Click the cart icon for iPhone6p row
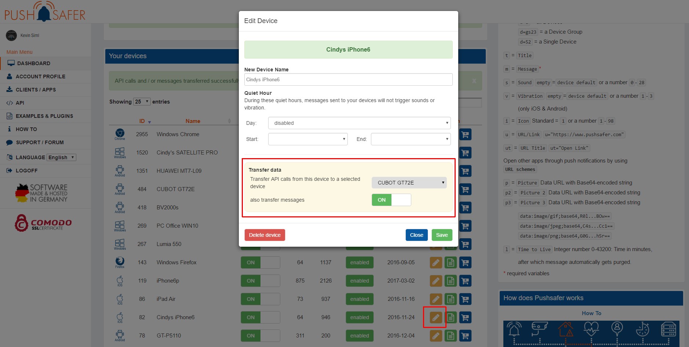Screen dimensions: 689x347 (x=465, y=281)
